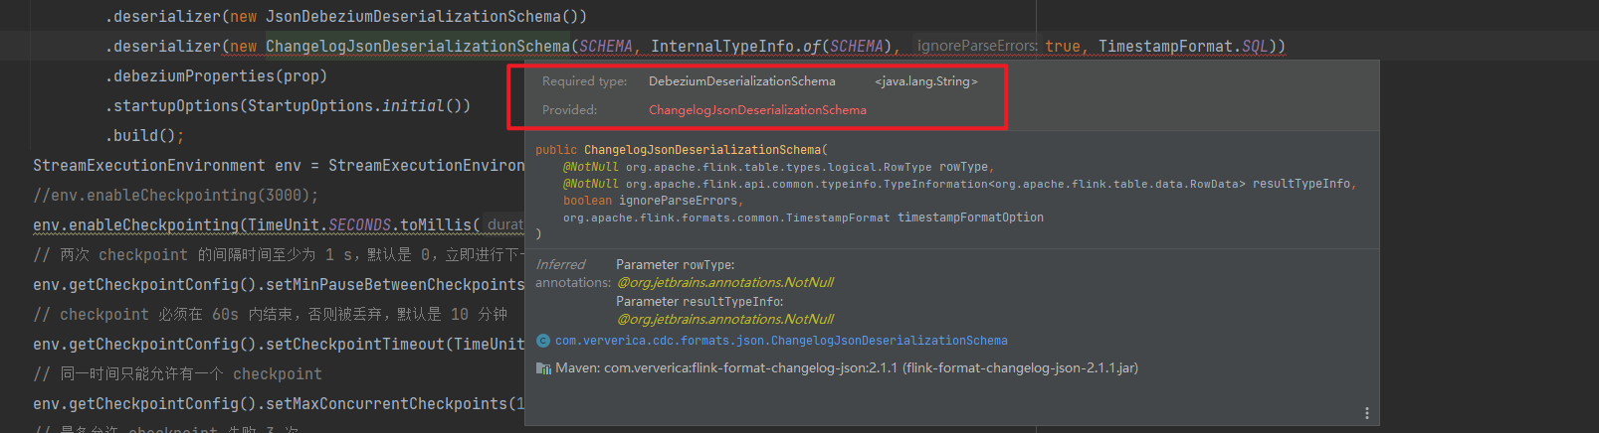Click org.apache.flink.formats.common.TimestampFormat in signature
This screenshot has width=1599, height=433.
(x=726, y=218)
